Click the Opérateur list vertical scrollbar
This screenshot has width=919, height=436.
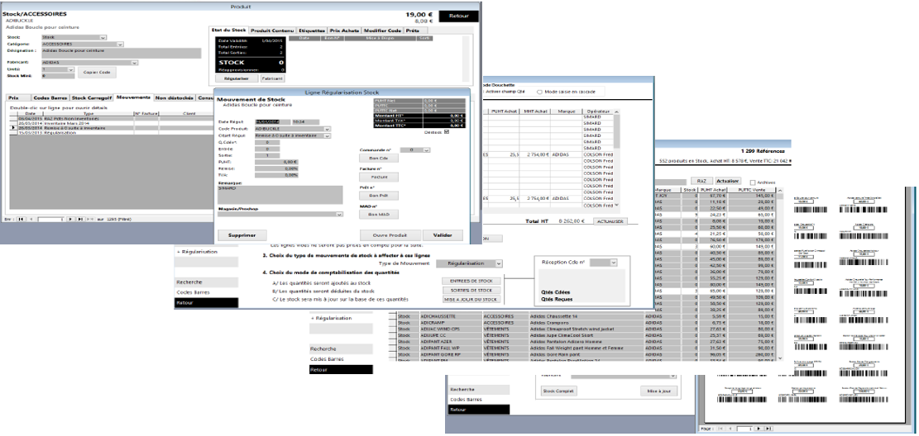click(x=616, y=158)
